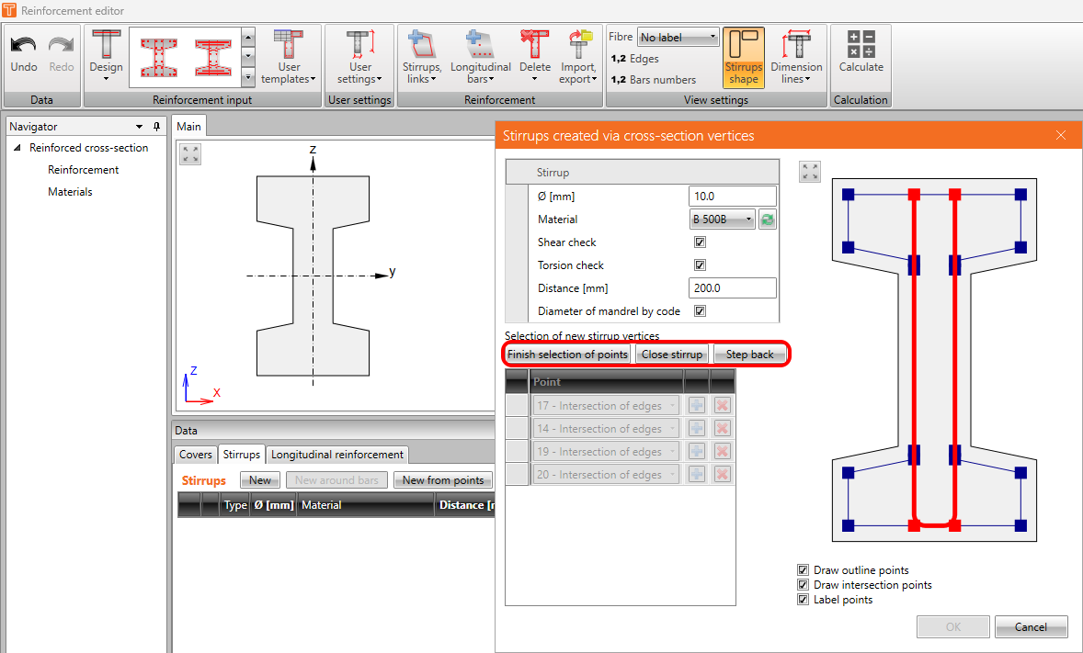Uncheck the Shear check checkbox
Image resolution: width=1083 pixels, height=653 pixels.
coord(700,242)
